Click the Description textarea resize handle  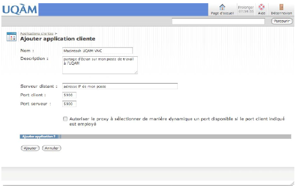click(x=136, y=72)
